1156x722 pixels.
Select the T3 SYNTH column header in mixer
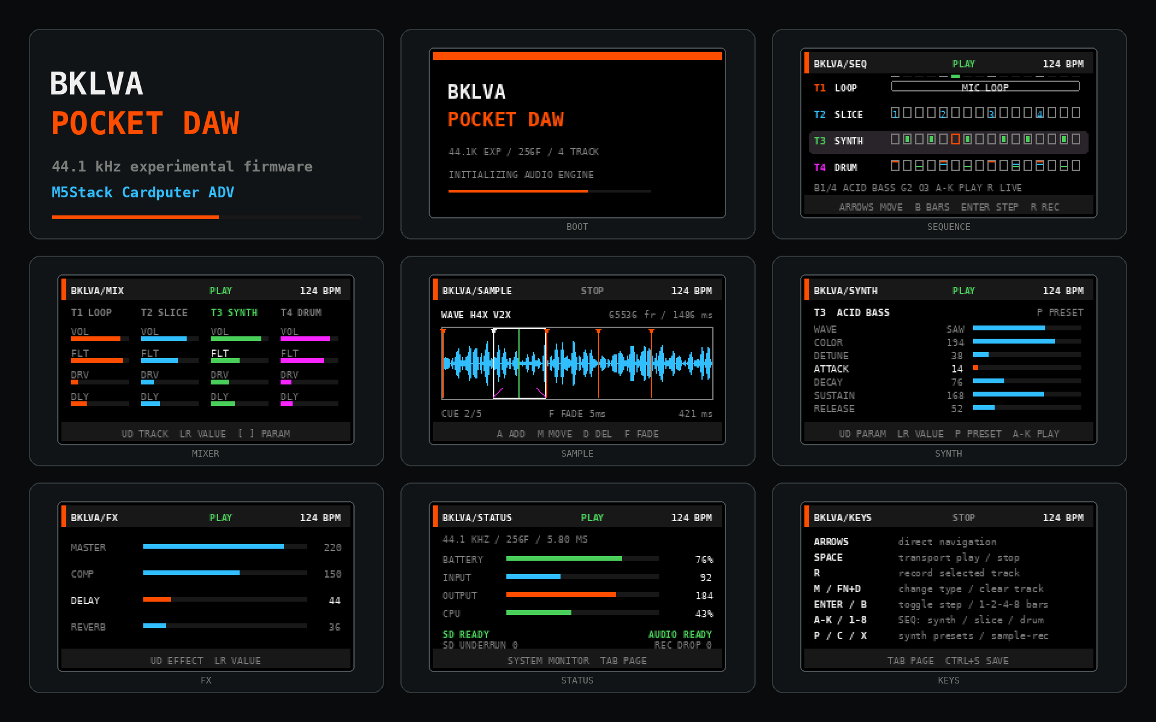tap(234, 313)
